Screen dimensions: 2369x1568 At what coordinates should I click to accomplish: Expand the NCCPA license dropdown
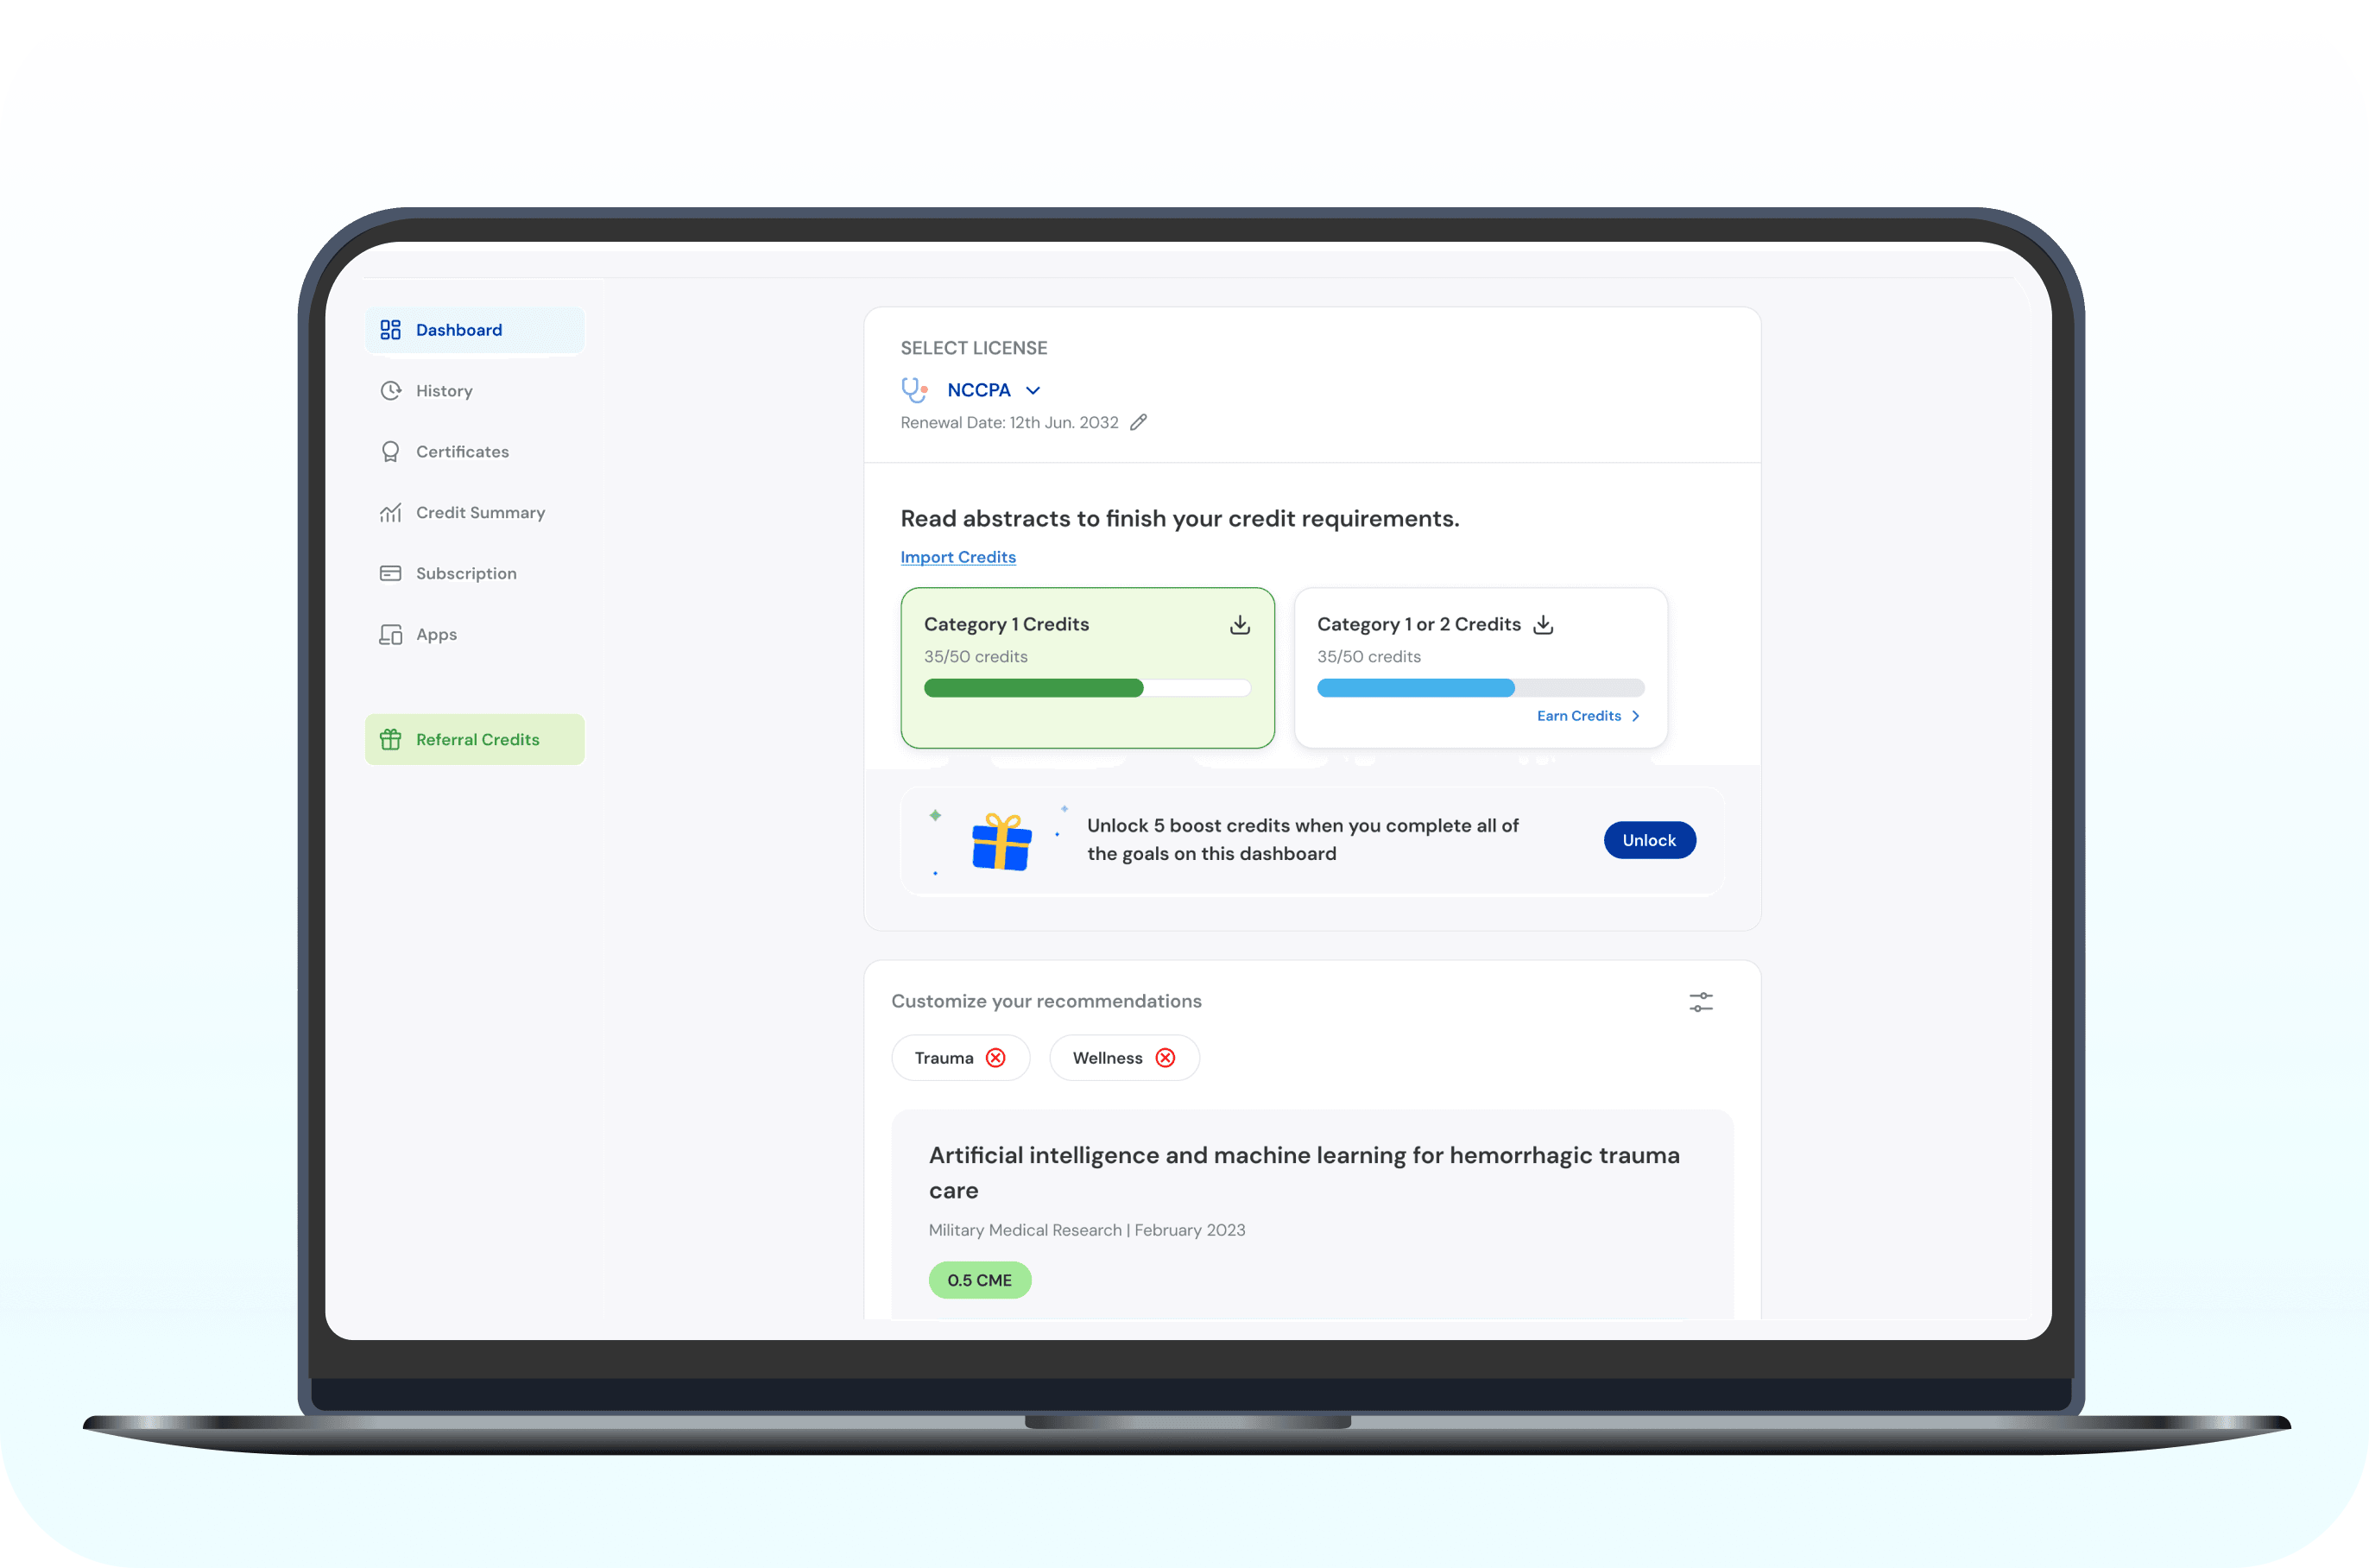tap(1033, 391)
